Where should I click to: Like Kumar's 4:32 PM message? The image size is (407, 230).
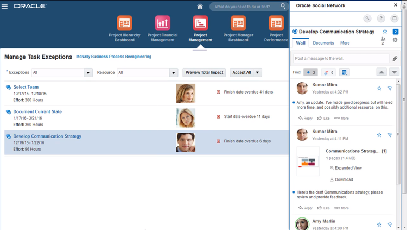pyautogui.click(x=323, y=118)
